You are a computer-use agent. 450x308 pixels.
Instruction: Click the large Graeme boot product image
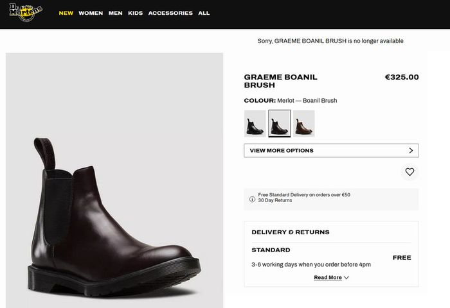(x=114, y=180)
